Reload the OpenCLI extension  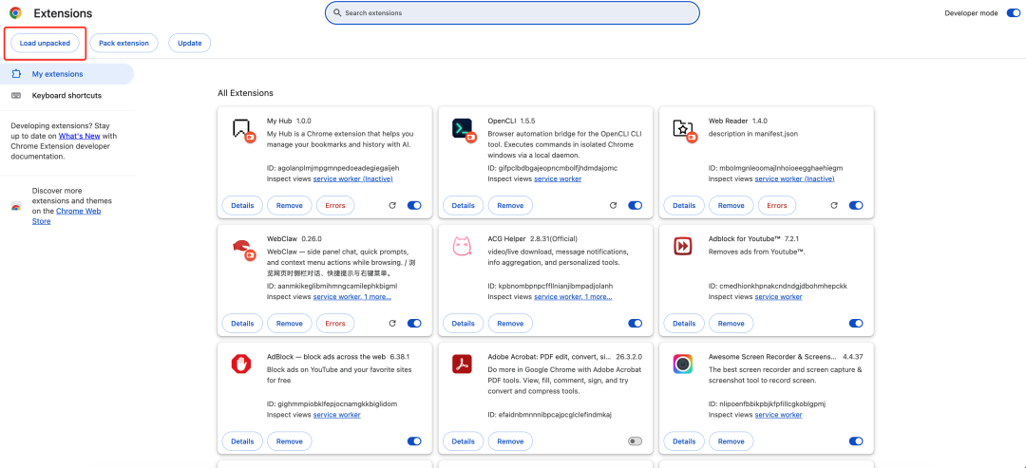pos(613,205)
